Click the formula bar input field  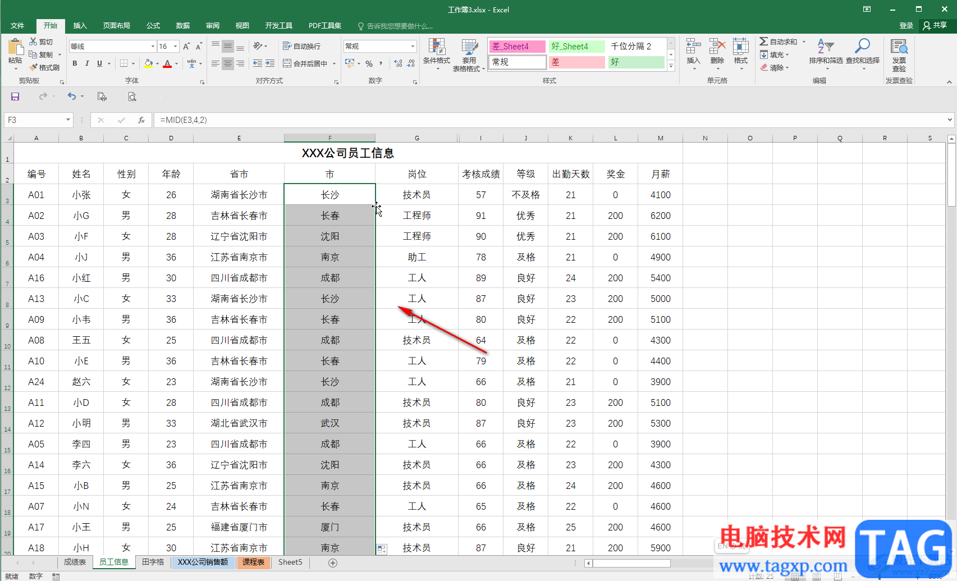pos(505,120)
